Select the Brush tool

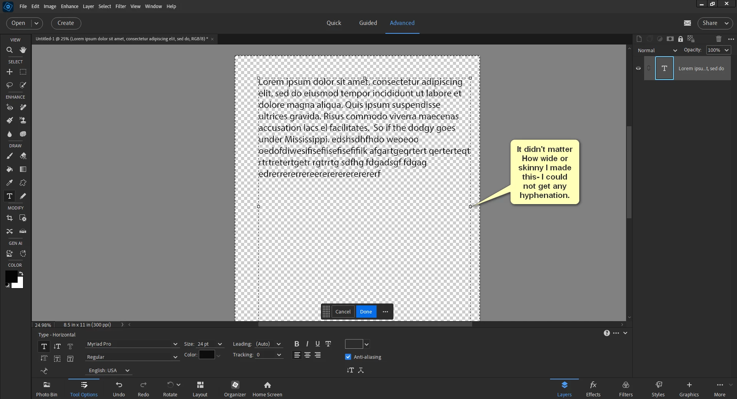tap(10, 156)
